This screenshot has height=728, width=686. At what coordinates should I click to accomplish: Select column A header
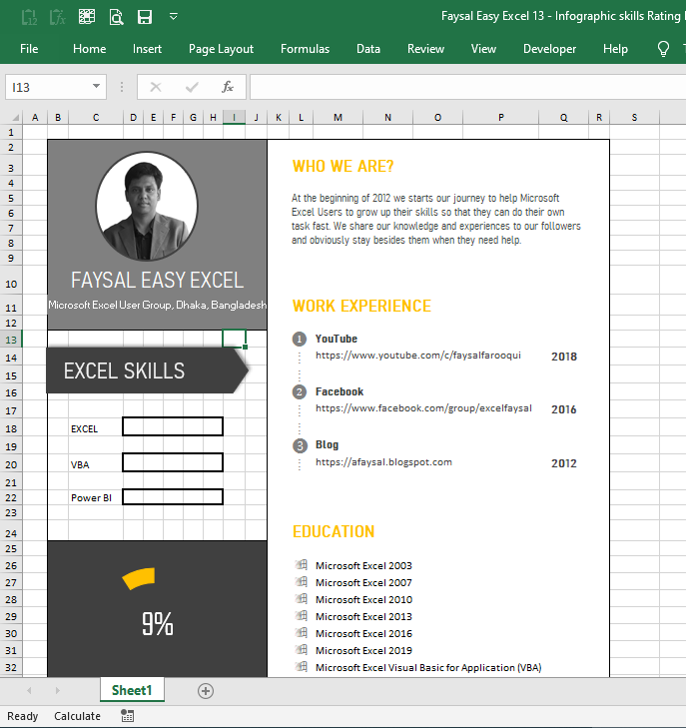point(35,118)
